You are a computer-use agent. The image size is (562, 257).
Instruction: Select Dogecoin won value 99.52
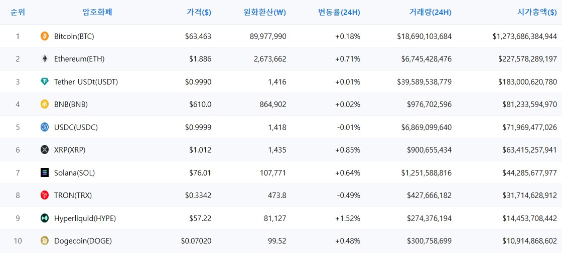[276, 241]
